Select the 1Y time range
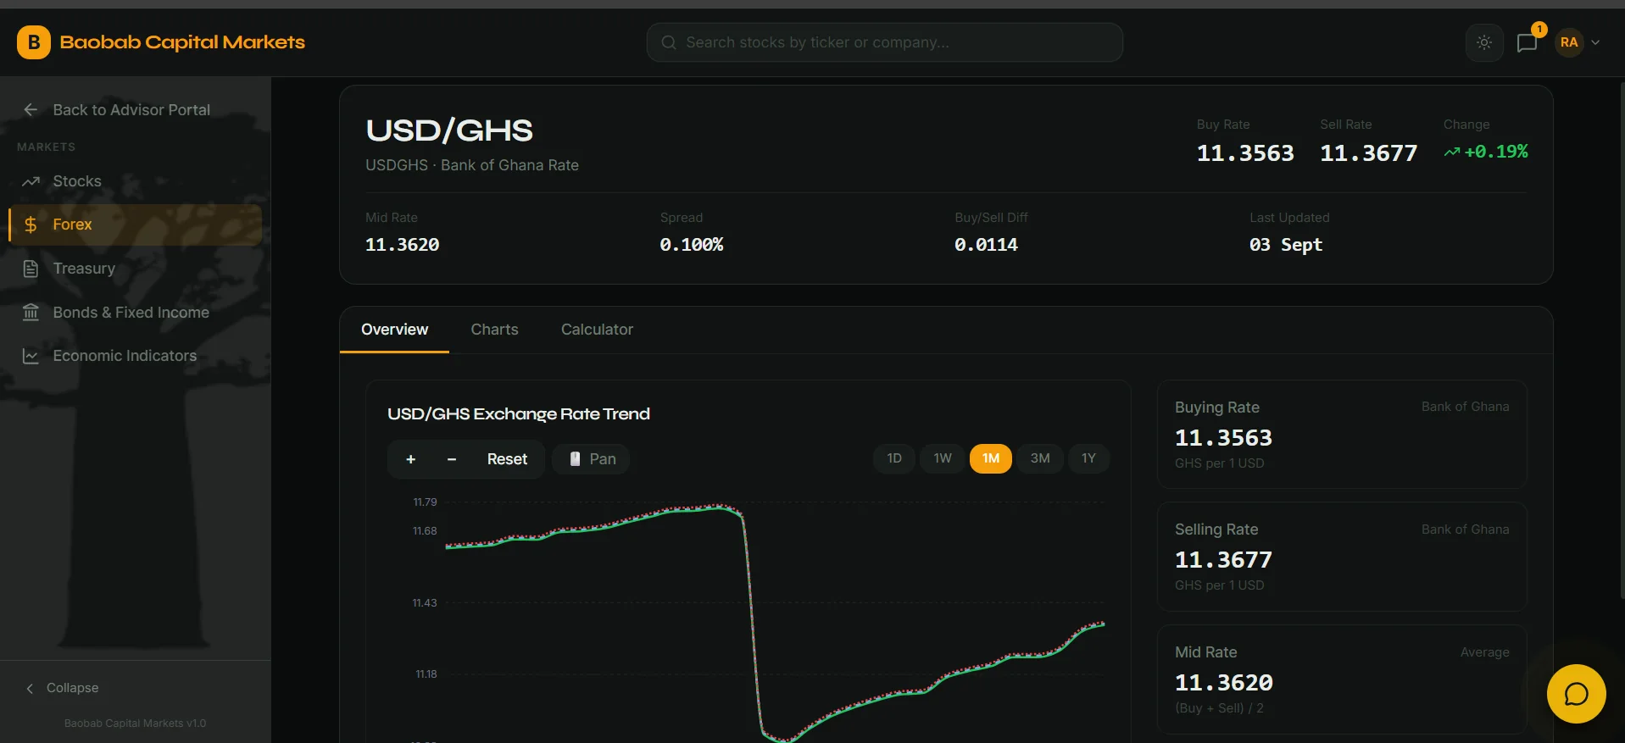Image resolution: width=1625 pixels, height=743 pixels. (1088, 458)
